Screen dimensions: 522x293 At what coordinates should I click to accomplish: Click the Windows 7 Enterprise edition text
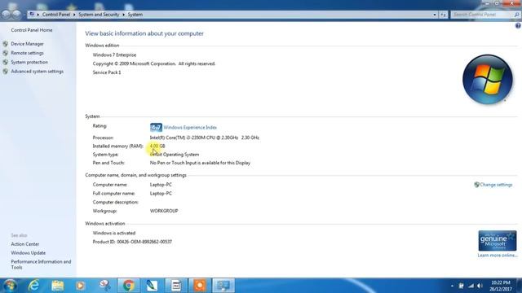[114, 55]
